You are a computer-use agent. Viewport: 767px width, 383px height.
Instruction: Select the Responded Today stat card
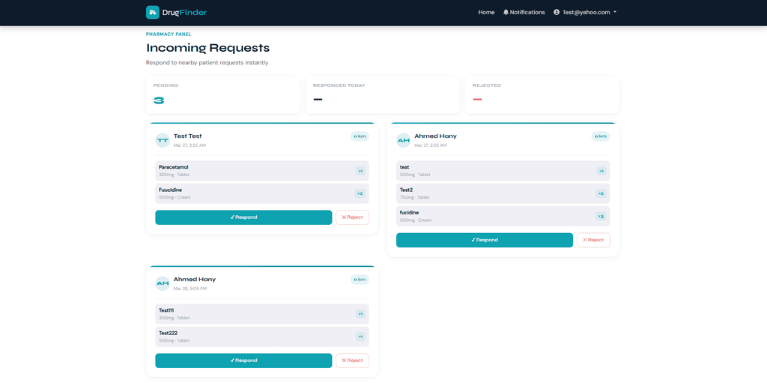point(383,94)
